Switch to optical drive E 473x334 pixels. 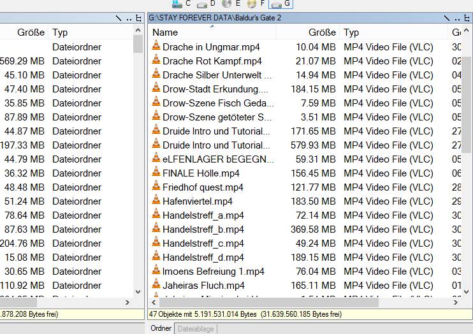pyautogui.click(x=231, y=4)
